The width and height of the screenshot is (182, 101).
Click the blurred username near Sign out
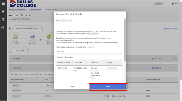coord(158,4)
